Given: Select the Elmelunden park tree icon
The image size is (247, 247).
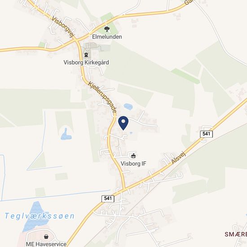Looking at the screenshot, I should tap(107, 29).
